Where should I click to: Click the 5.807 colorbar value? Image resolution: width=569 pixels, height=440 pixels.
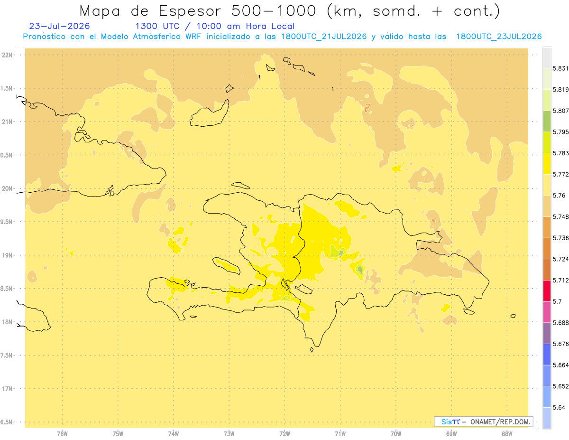[x=560, y=111]
